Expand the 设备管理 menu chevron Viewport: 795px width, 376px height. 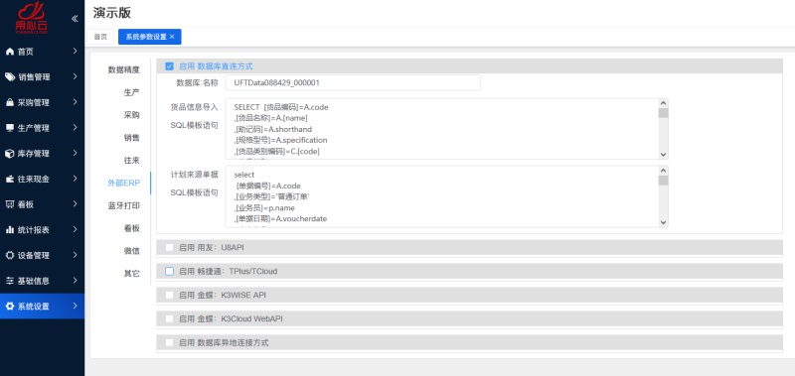[75, 255]
